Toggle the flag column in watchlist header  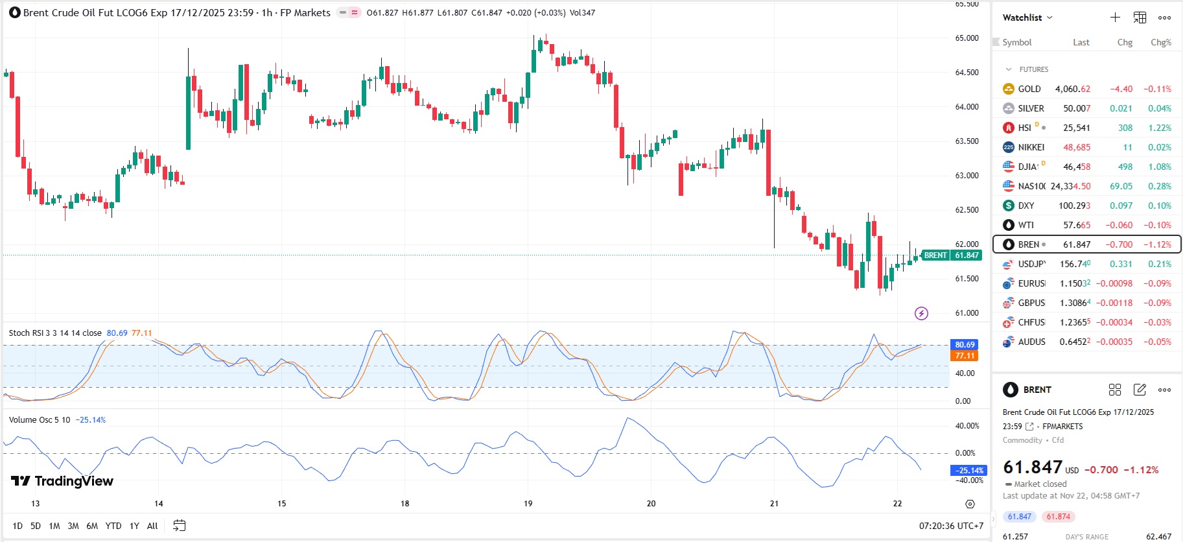pos(996,42)
